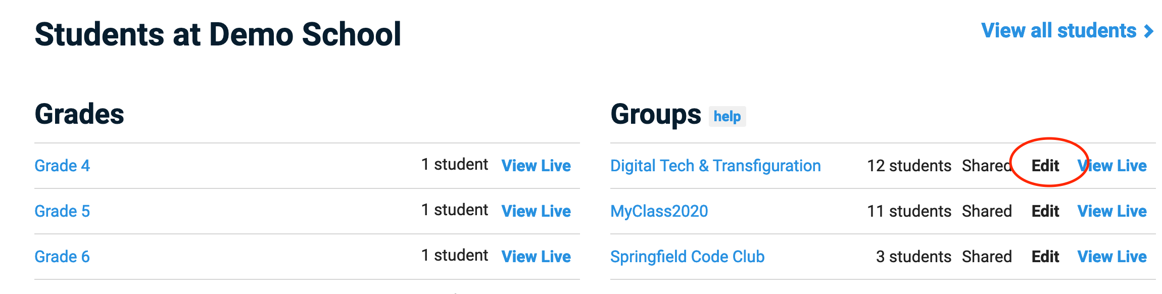Image resolution: width=1162 pixels, height=294 pixels.
Task: Open the Grade 6 student list
Action: [62, 257]
